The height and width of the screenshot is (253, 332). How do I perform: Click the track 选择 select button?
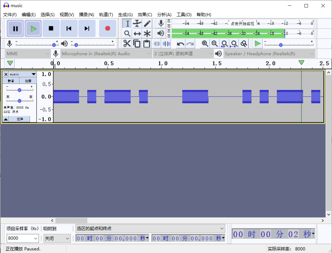click(x=19, y=119)
